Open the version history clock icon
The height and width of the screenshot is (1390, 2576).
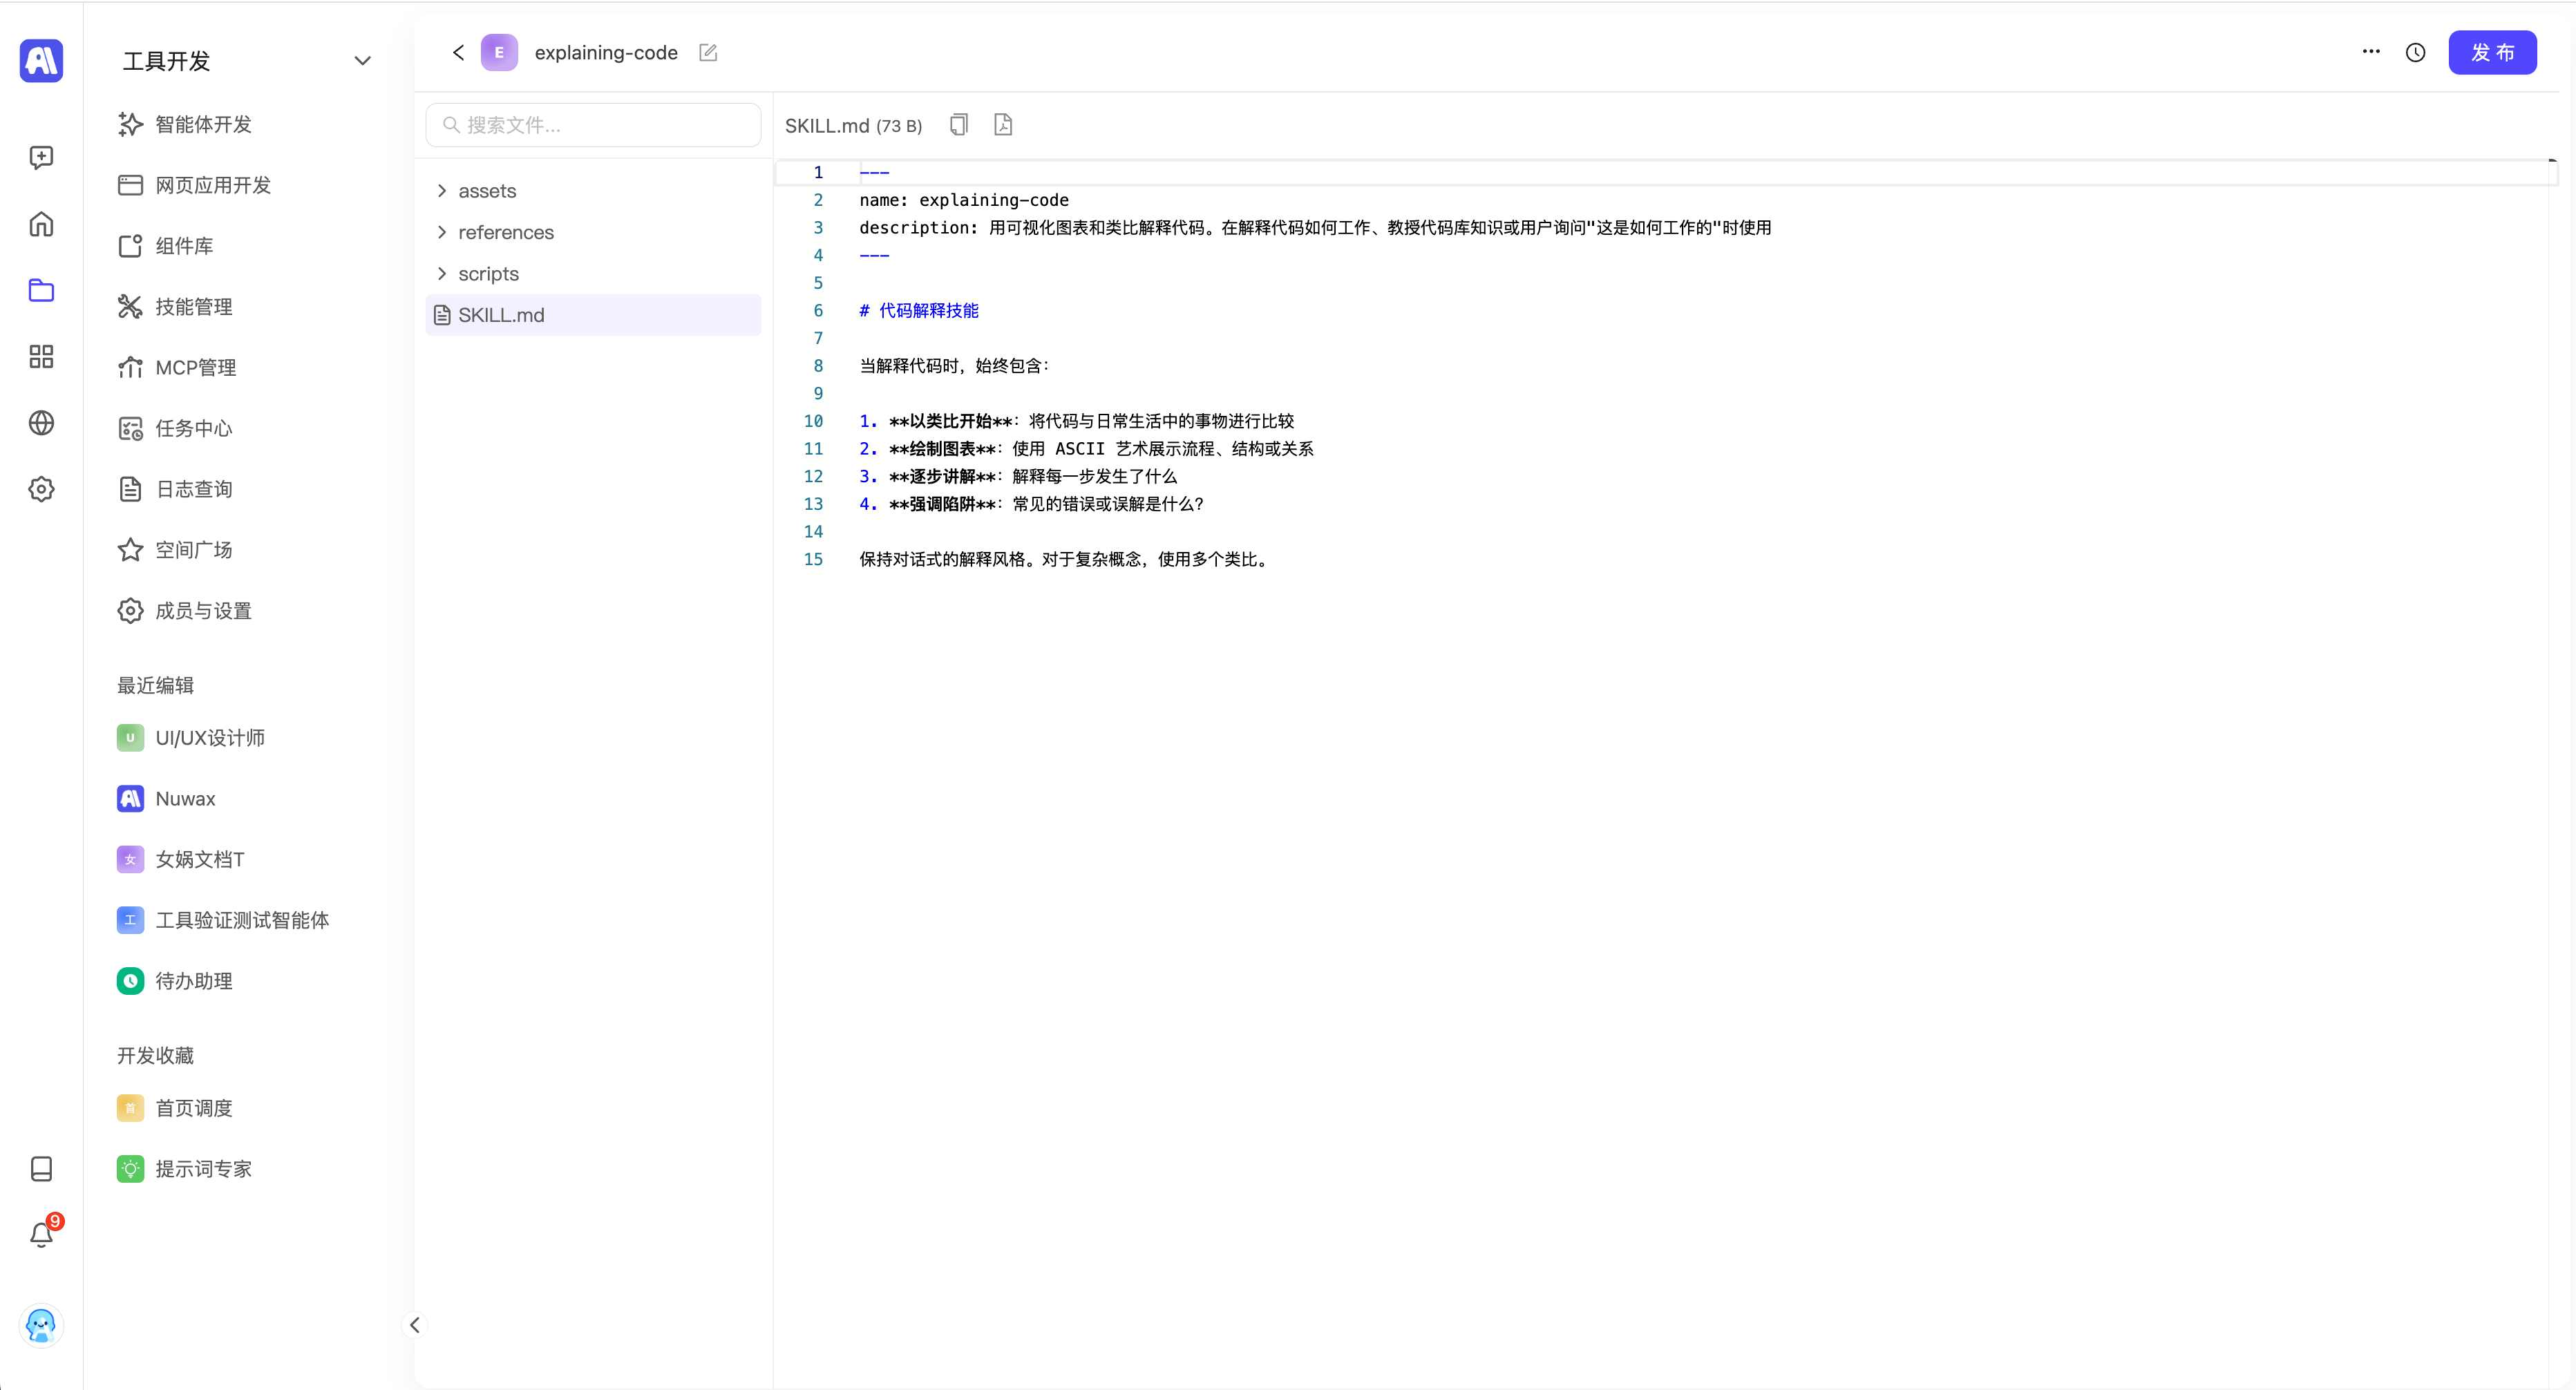click(2415, 53)
